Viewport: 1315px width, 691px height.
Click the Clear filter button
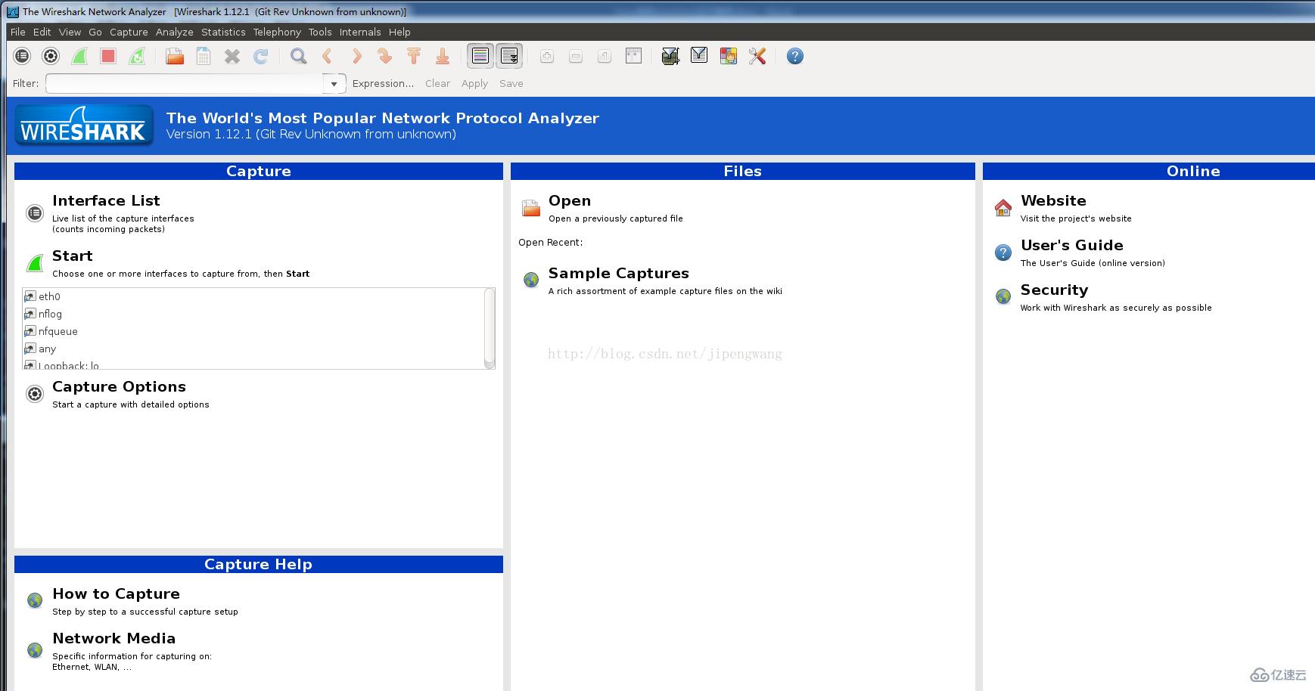pyautogui.click(x=437, y=84)
